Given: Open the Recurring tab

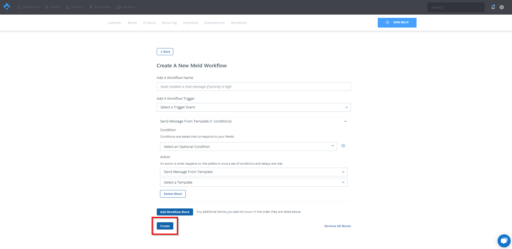Looking at the screenshot, I should [169, 23].
